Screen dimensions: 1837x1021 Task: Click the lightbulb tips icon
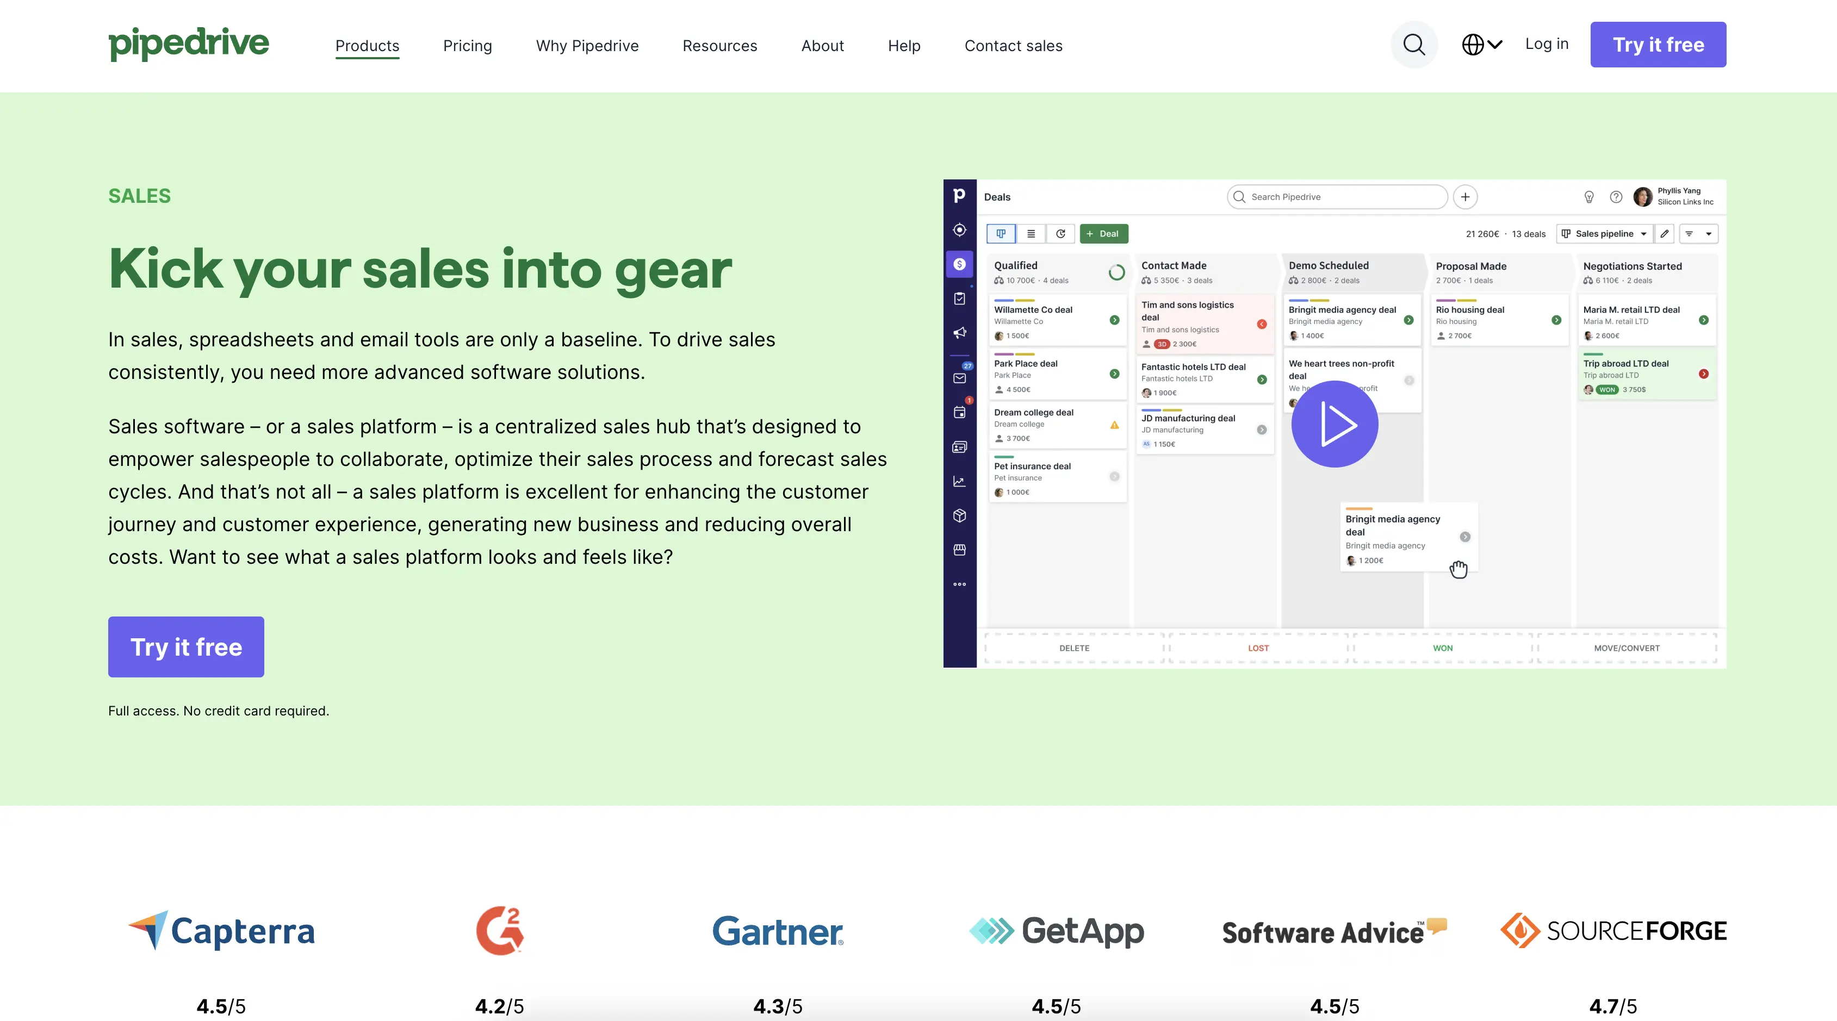point(1589,197)
